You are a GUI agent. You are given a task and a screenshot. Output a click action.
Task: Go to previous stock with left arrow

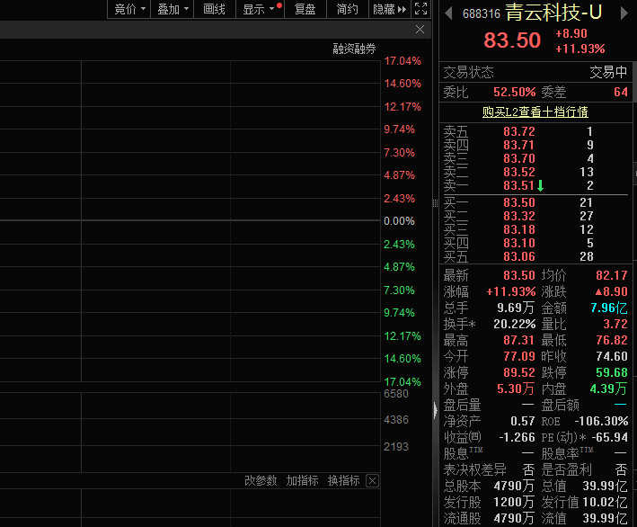coord(449,13)
